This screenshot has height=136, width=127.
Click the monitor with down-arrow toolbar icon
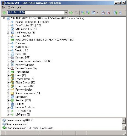[x=83, y=13]
